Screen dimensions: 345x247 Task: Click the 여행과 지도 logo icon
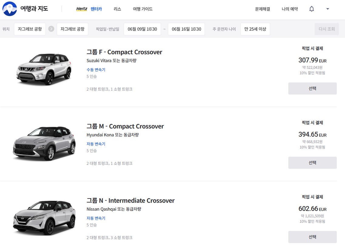coord(10,9)
